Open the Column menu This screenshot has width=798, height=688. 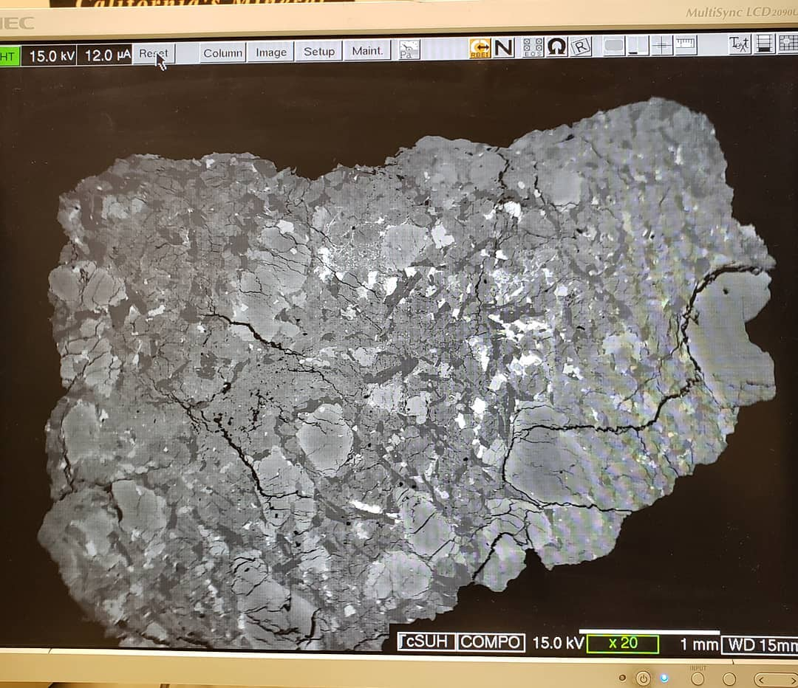(222, 52)
